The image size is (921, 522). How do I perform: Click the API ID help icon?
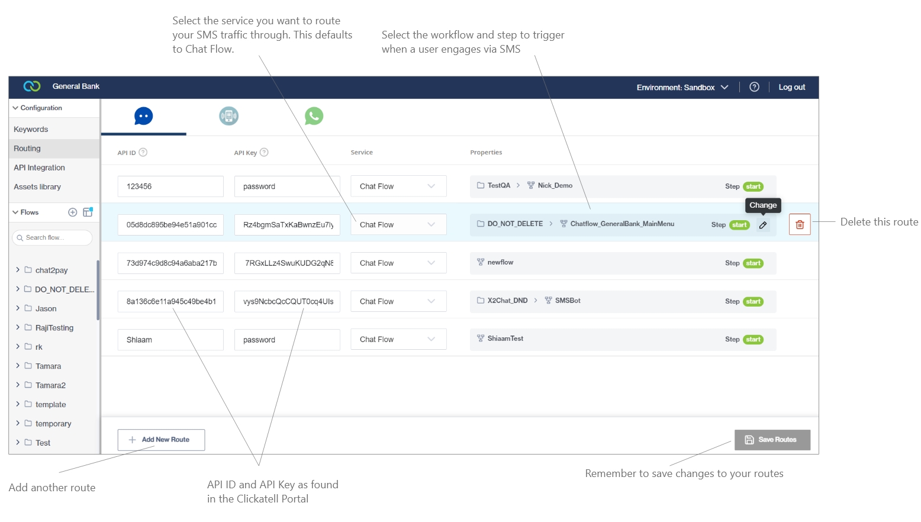[143, 152]
